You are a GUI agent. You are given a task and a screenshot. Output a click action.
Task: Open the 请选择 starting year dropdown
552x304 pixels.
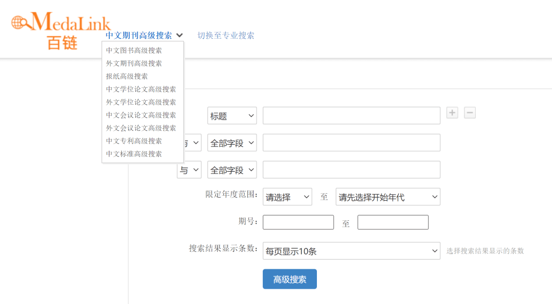tap(287, 197)
